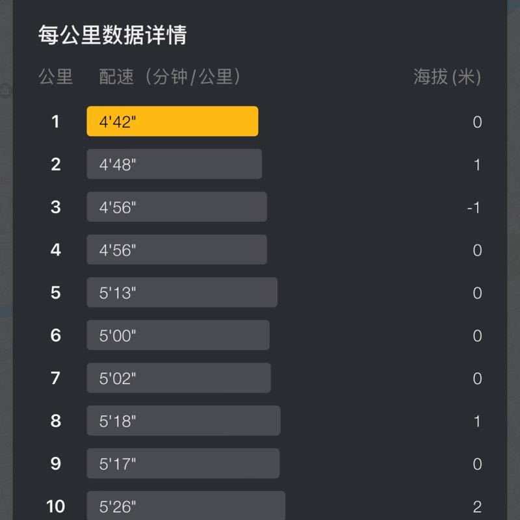
Task: Click the elevation value 2 for kilometer 10
Action: (477, 506)
